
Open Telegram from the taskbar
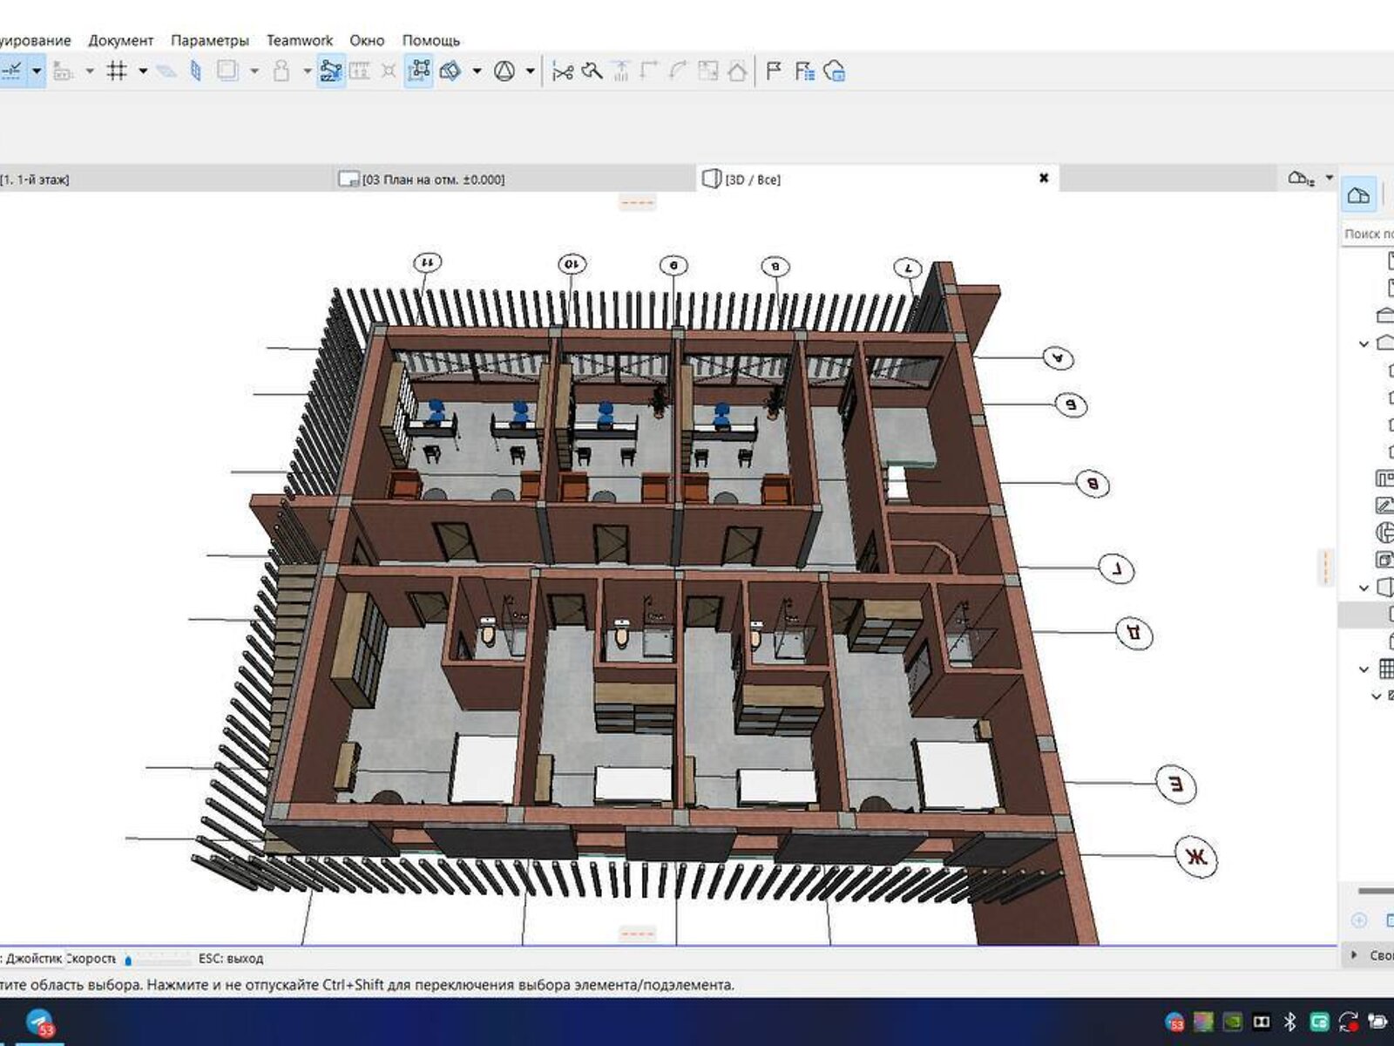39,1022
